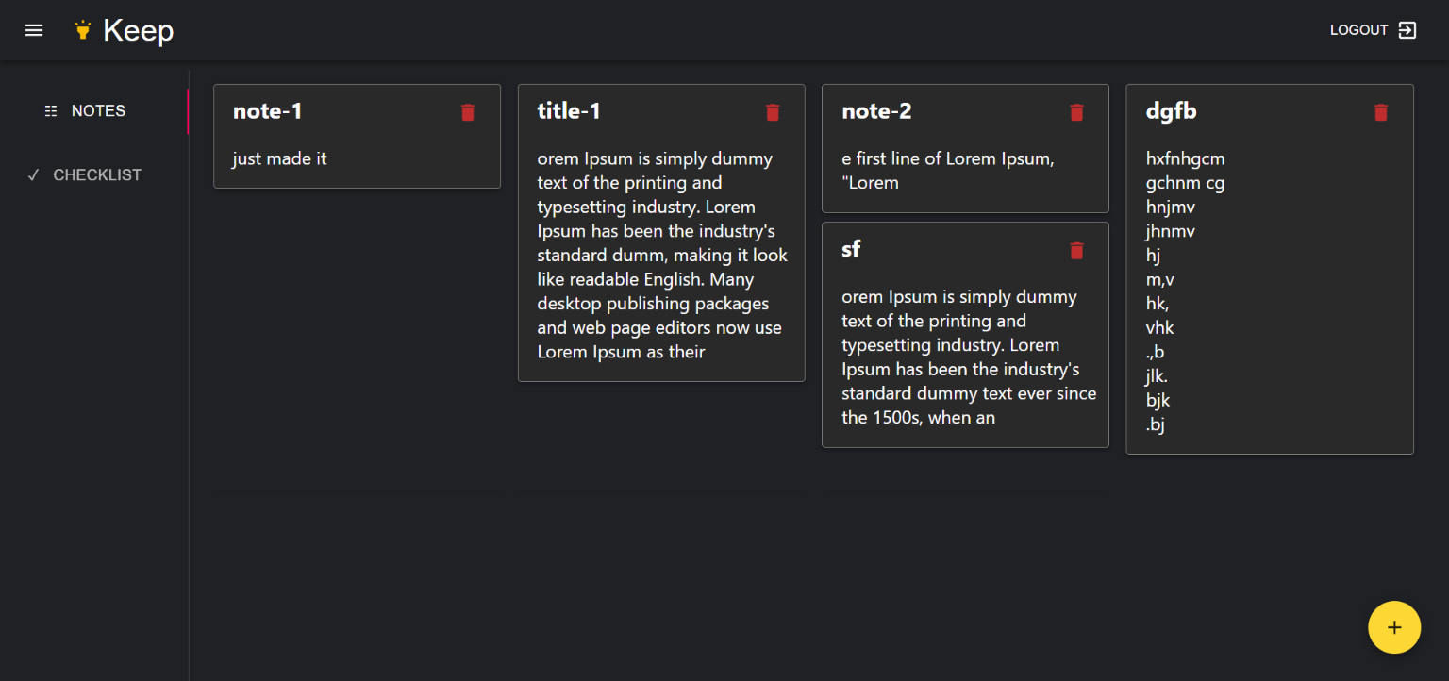This screenshot has height=681, width=1449.
Task: Switch to the CHECKLIST tab
Action: tap(94, 175)
